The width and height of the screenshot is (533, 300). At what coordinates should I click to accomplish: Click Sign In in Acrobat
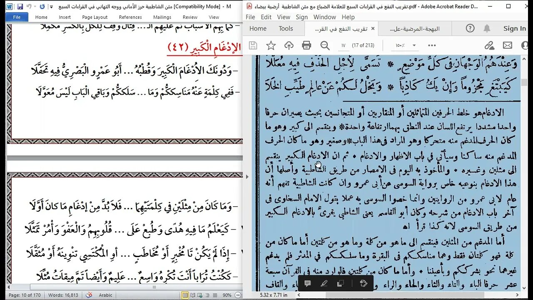coord(515,28)
